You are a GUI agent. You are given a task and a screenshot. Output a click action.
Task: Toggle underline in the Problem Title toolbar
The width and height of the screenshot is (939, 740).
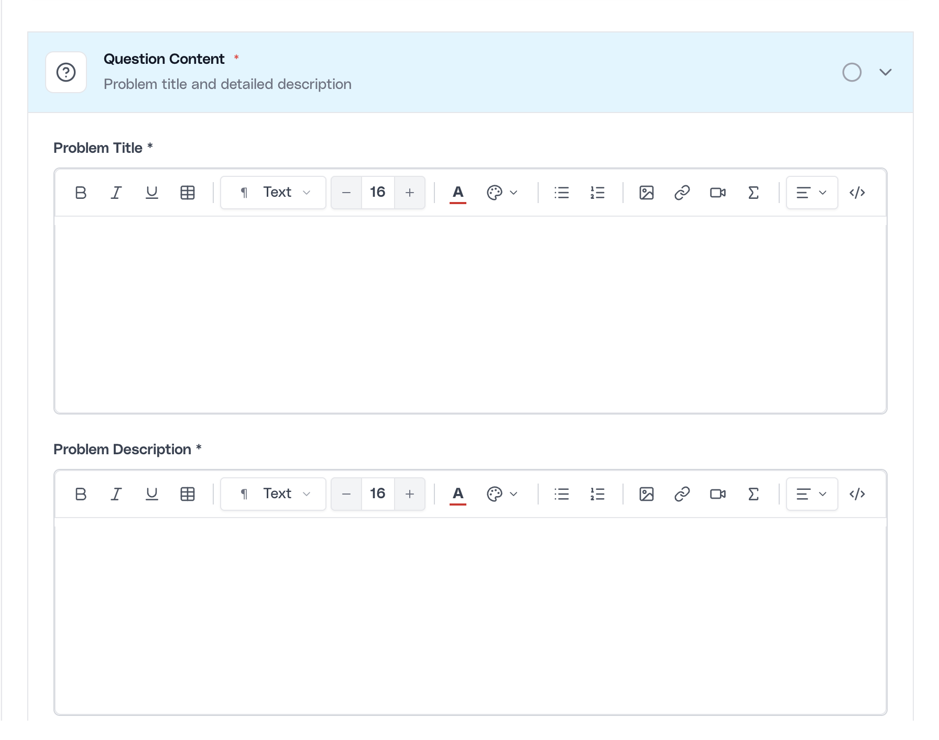click(151, 193)
